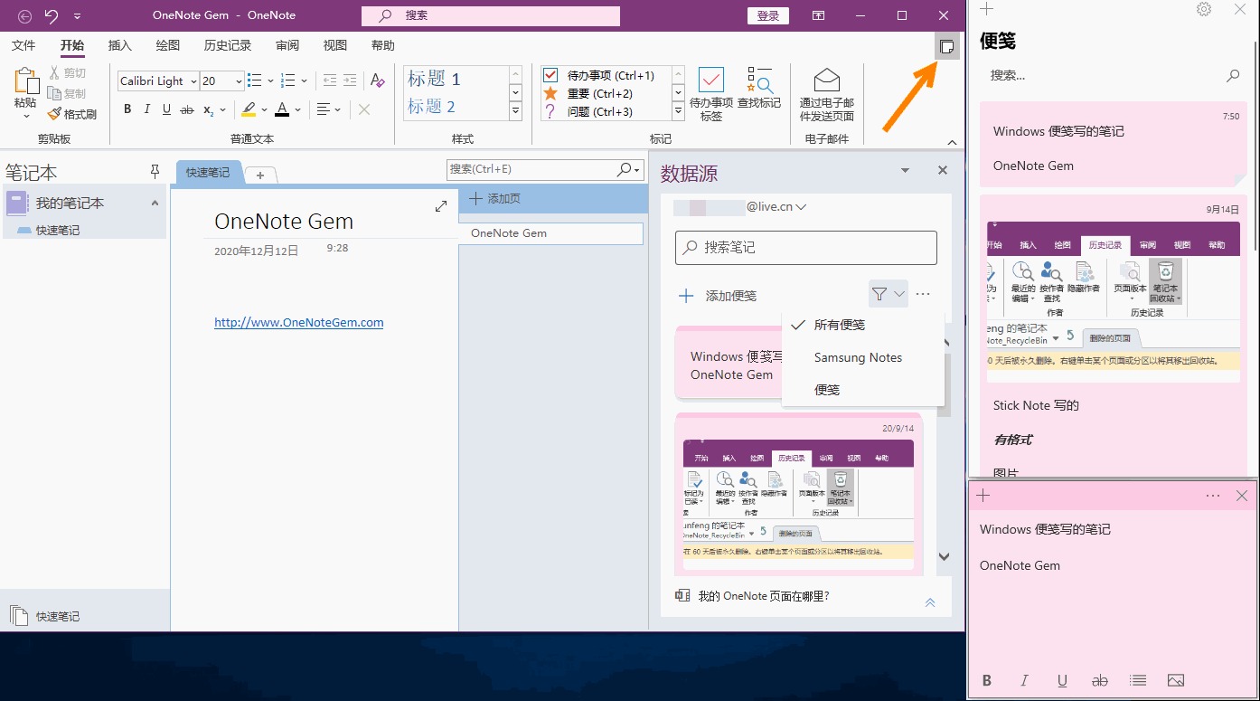This screenshot has width=1260, height=701.
Task: Click the text highlight color swatch
Action: (249, 109)
